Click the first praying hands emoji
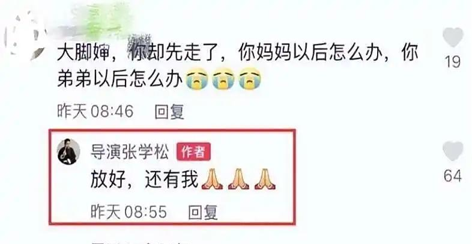This screenshot has width=472, height=244. (212, 179)
